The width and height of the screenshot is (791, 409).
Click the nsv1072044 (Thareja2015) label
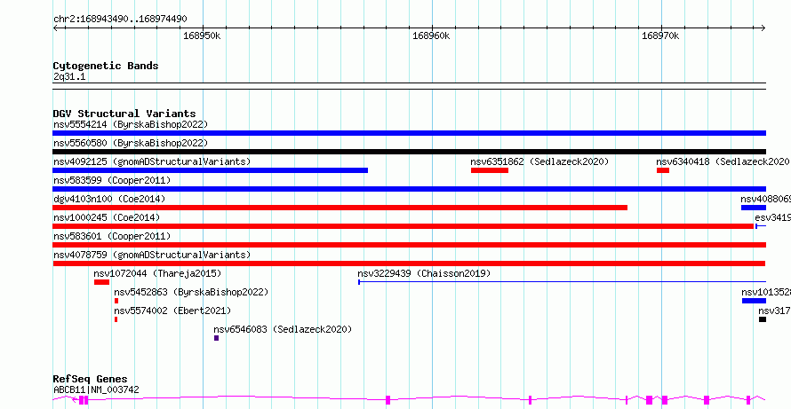pyautogui.click(x=157, y=273)
